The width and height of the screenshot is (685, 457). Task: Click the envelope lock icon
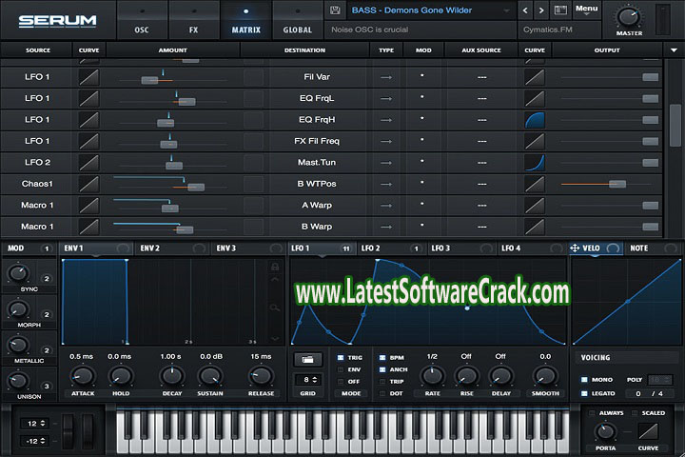pos(275,266)
